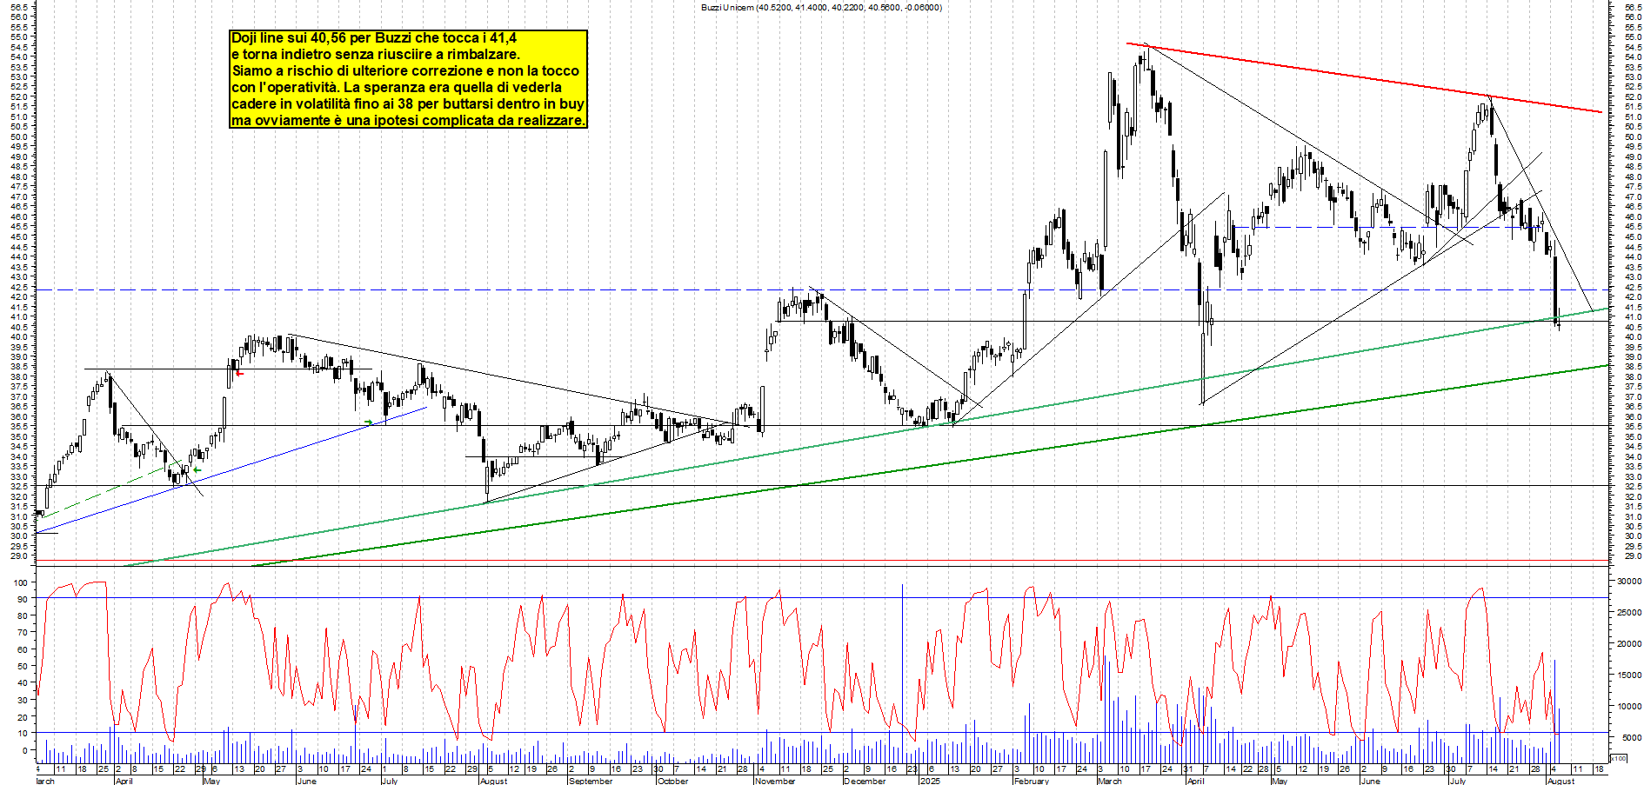Click the December month label on time axis

(x=864, y=781)
